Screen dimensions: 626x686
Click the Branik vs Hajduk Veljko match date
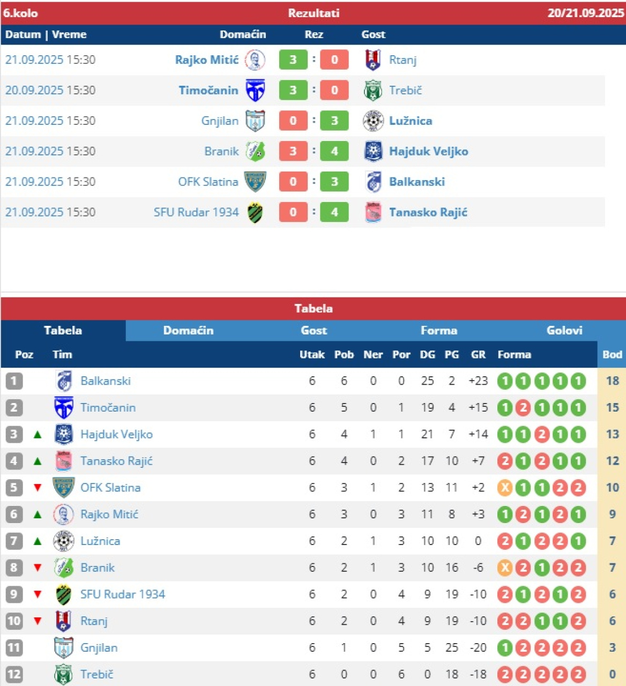(x=50, y=152)
